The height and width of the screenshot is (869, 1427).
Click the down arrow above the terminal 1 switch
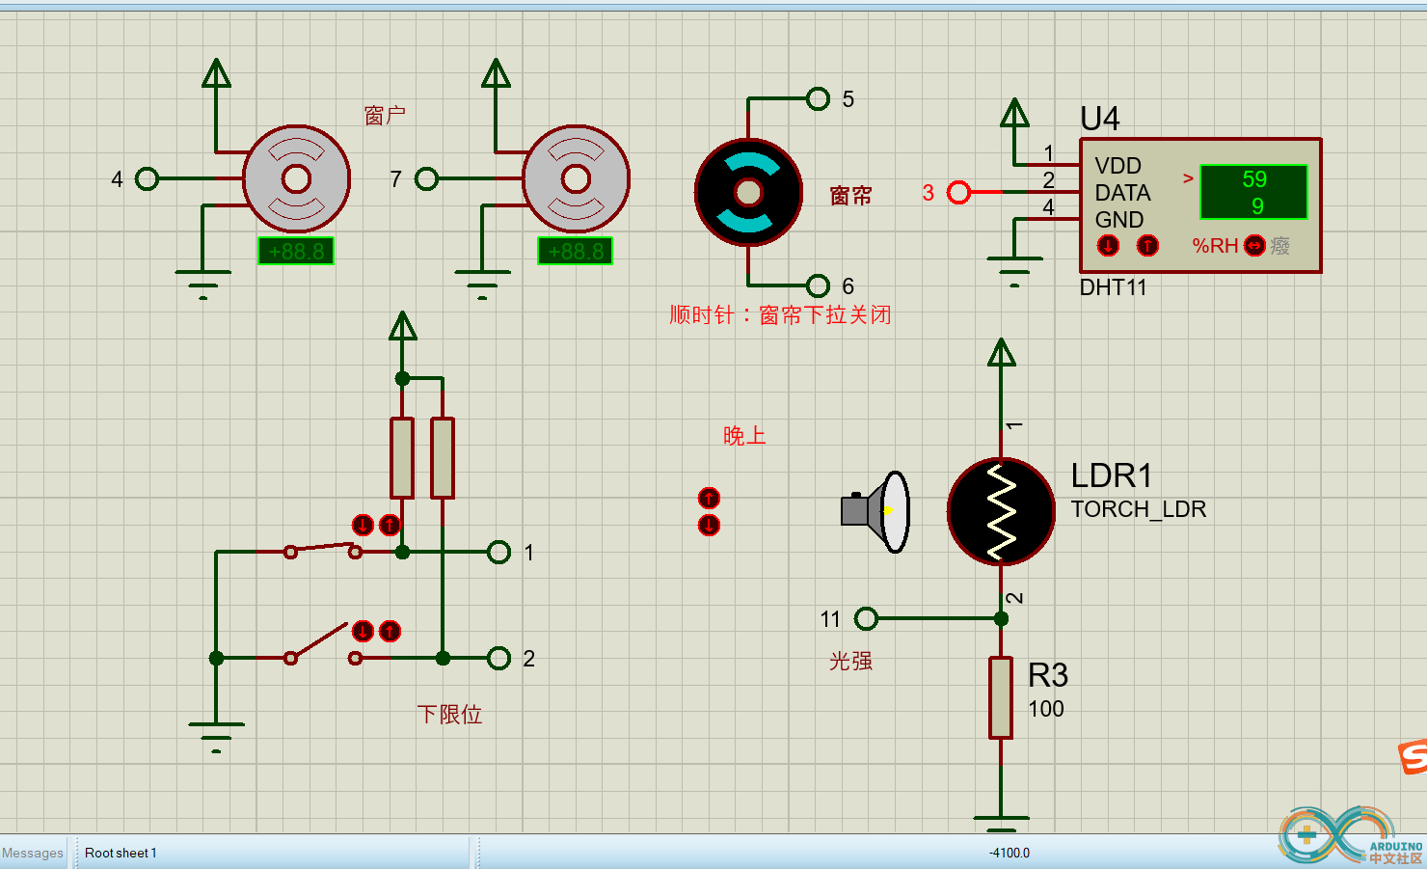tap(363, 525)
